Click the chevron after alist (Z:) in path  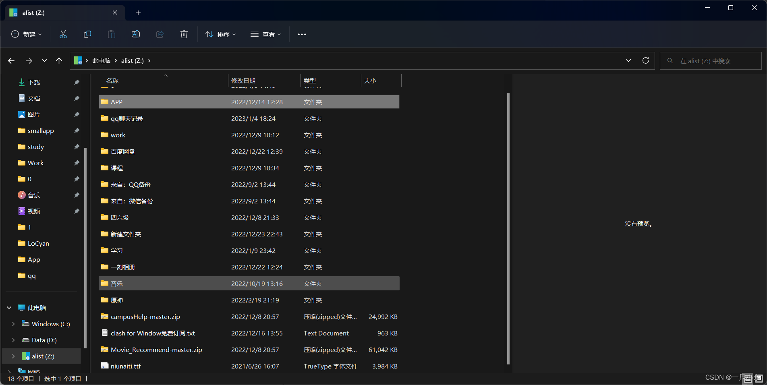point(149,61)
